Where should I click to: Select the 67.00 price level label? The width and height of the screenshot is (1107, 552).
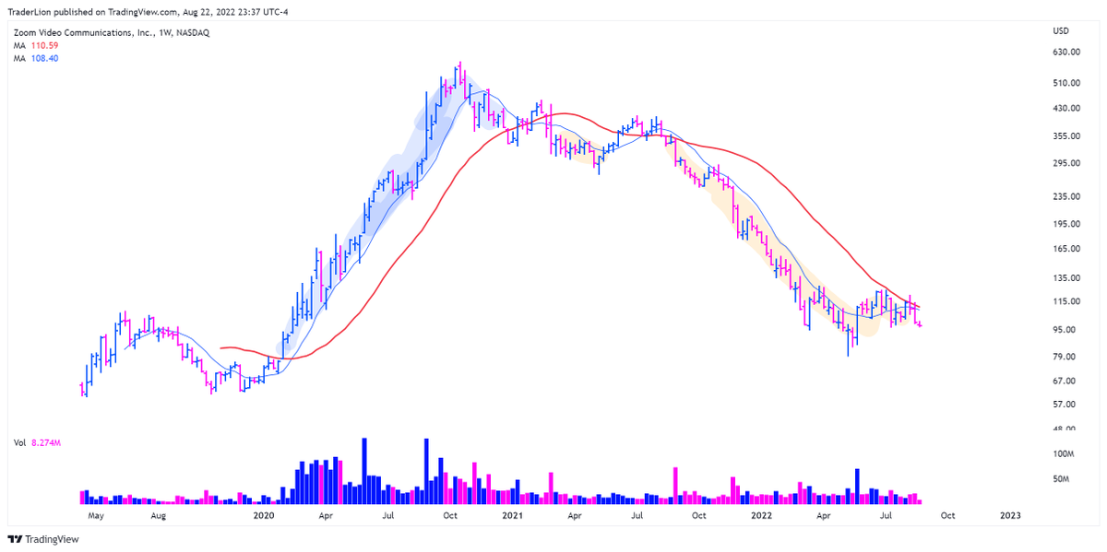1065,382
